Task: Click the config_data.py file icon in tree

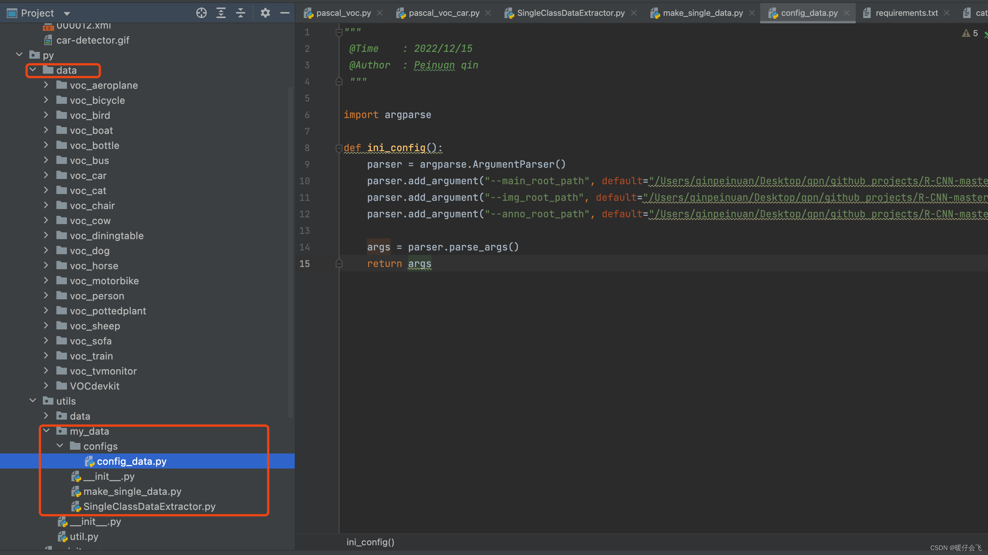Action: pos(89,461)
